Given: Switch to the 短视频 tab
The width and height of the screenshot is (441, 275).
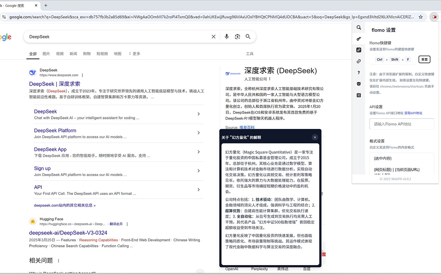Looking at the screenshot, I should click(102, 54).
